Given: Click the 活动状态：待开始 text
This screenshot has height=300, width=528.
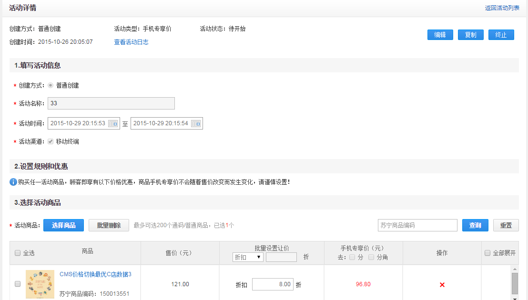Looking at the screenshot, I should (x=223, y=29).
